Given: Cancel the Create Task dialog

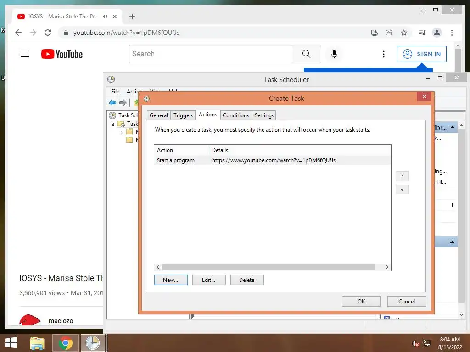Looking at the screenshot, I should [x=407, y=302].
